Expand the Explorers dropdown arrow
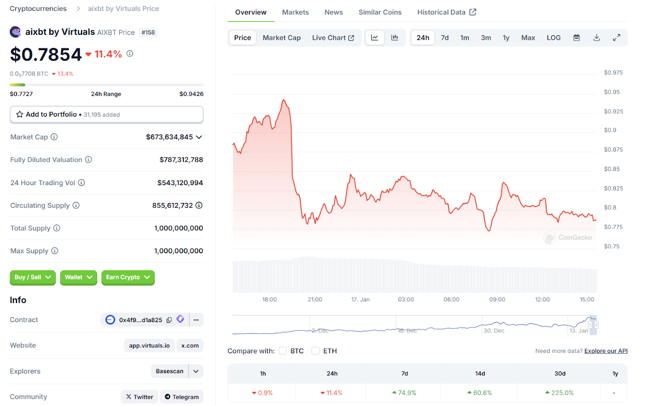Screen dimensions: 665x406 pyautogui.click(x=196, y=371)
